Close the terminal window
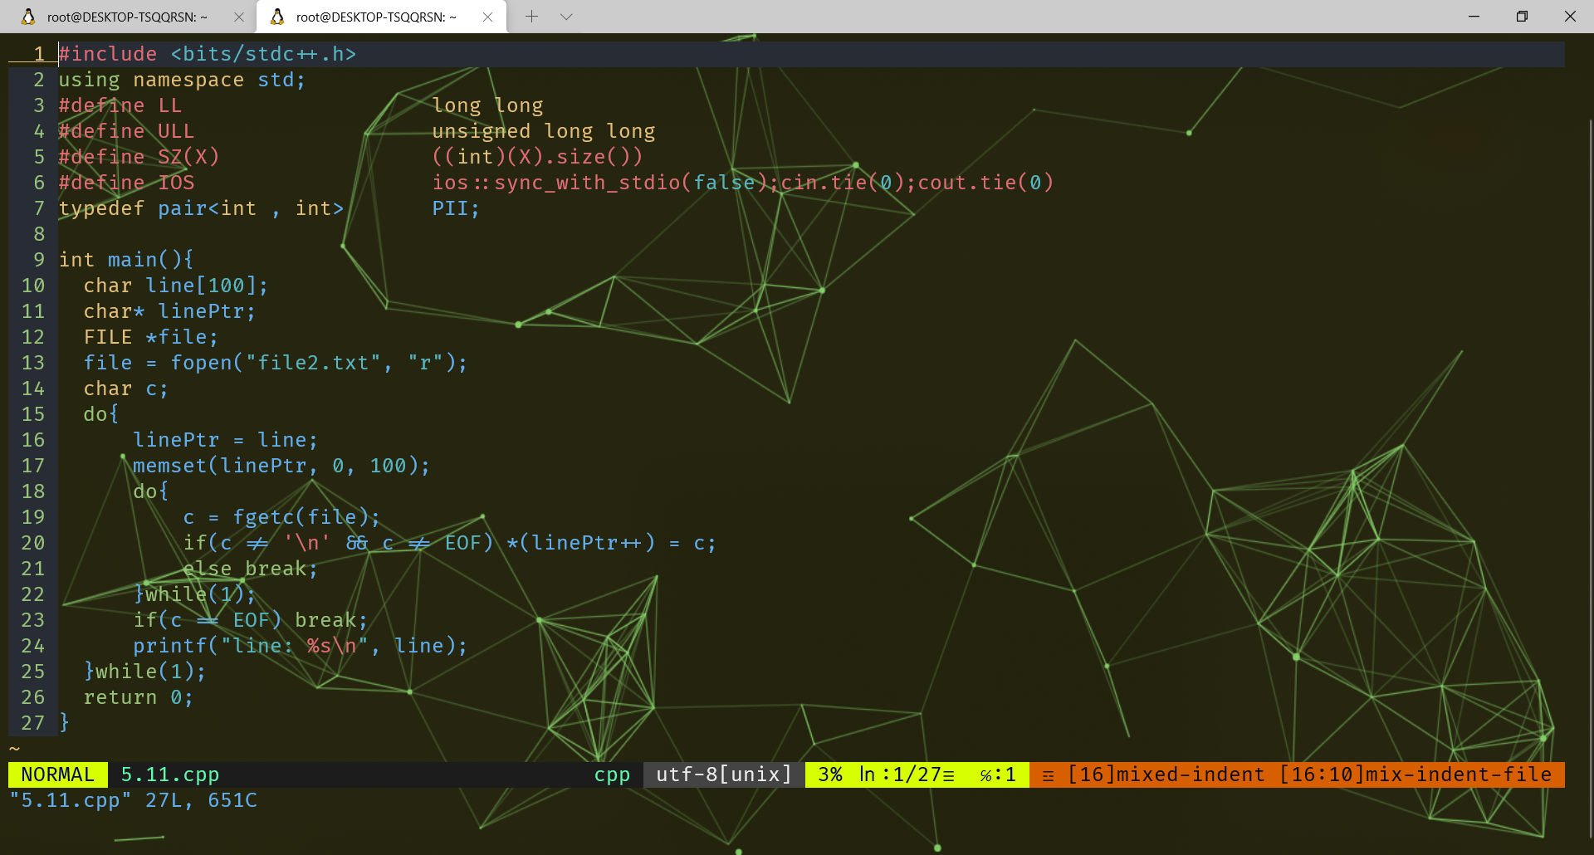The height and width of the screenshot is (855, 1594). click(1570, 17)
